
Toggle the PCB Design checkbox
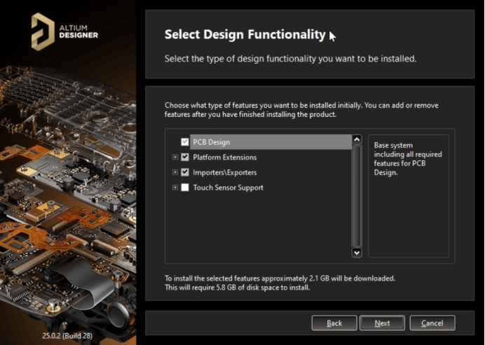click(x=185, y=143)
